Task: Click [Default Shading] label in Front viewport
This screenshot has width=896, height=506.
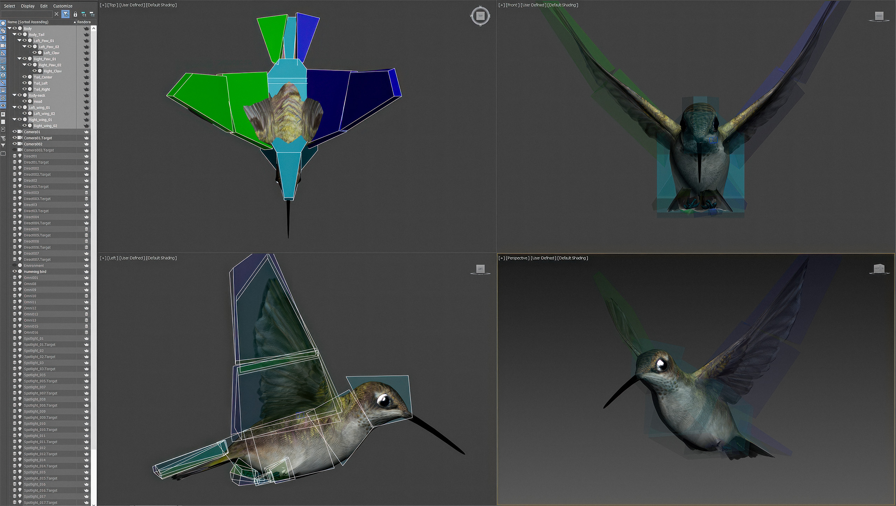Action: coord(562,5)
